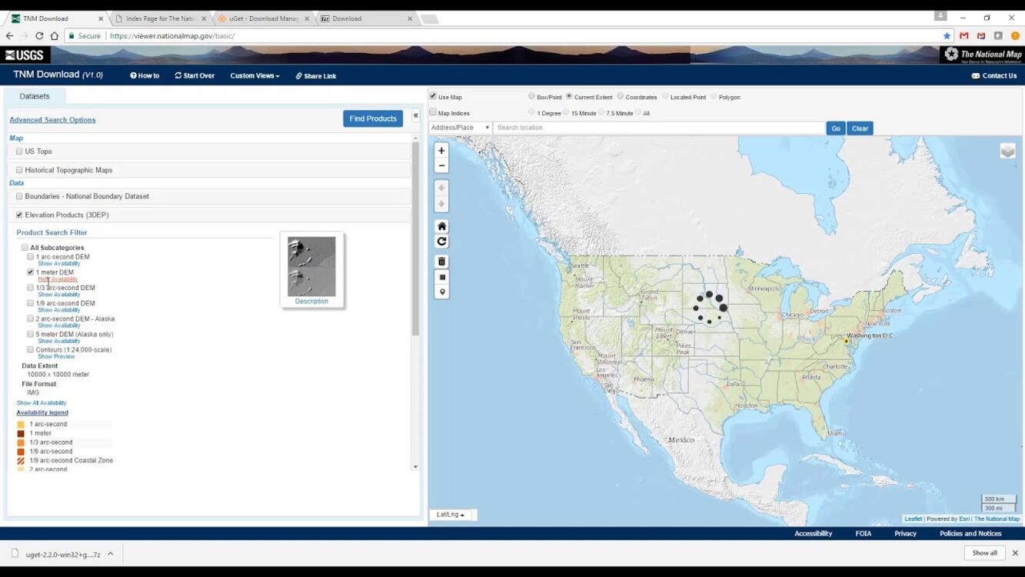Open the Lat/Lng coordinate format menu
This screenshot has width=1025, height=577.
tap(450, 515)
